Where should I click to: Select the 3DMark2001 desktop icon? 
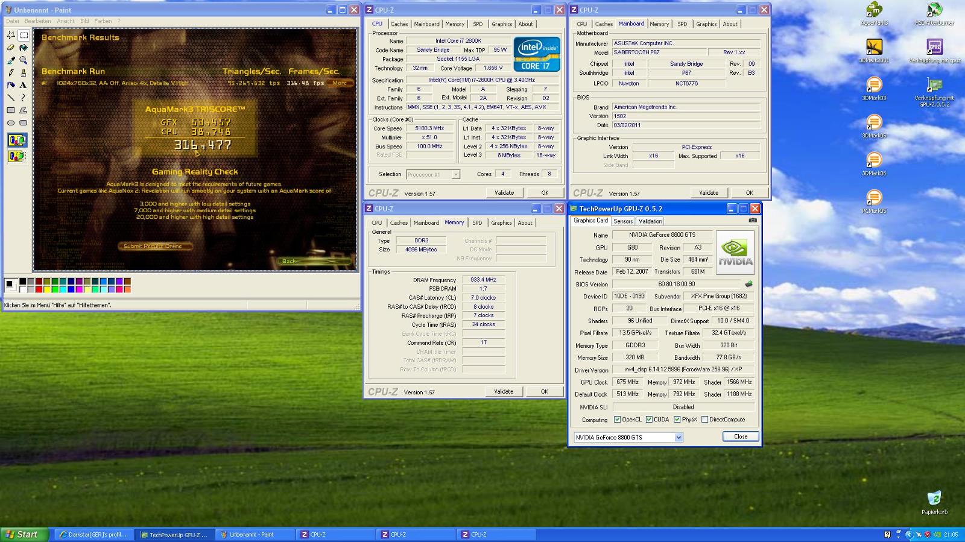[x=874, y=51]
